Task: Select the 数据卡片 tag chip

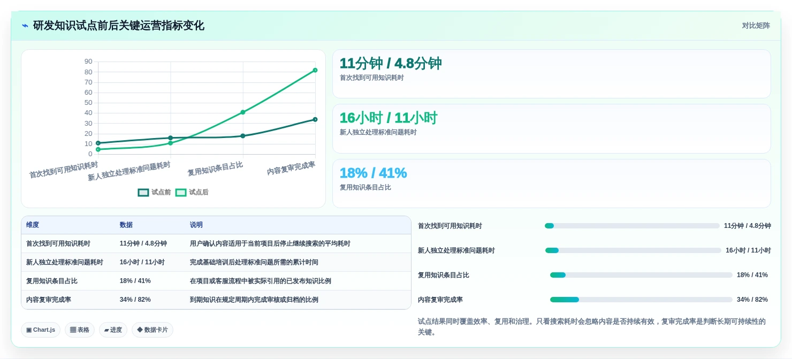Action: pos(153,330)
